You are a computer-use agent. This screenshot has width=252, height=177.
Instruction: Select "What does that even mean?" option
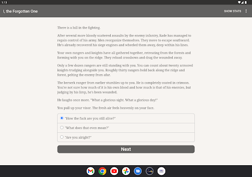pos(126,128)
